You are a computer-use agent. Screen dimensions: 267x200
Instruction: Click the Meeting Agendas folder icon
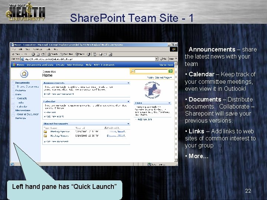[x=45, y=131]
